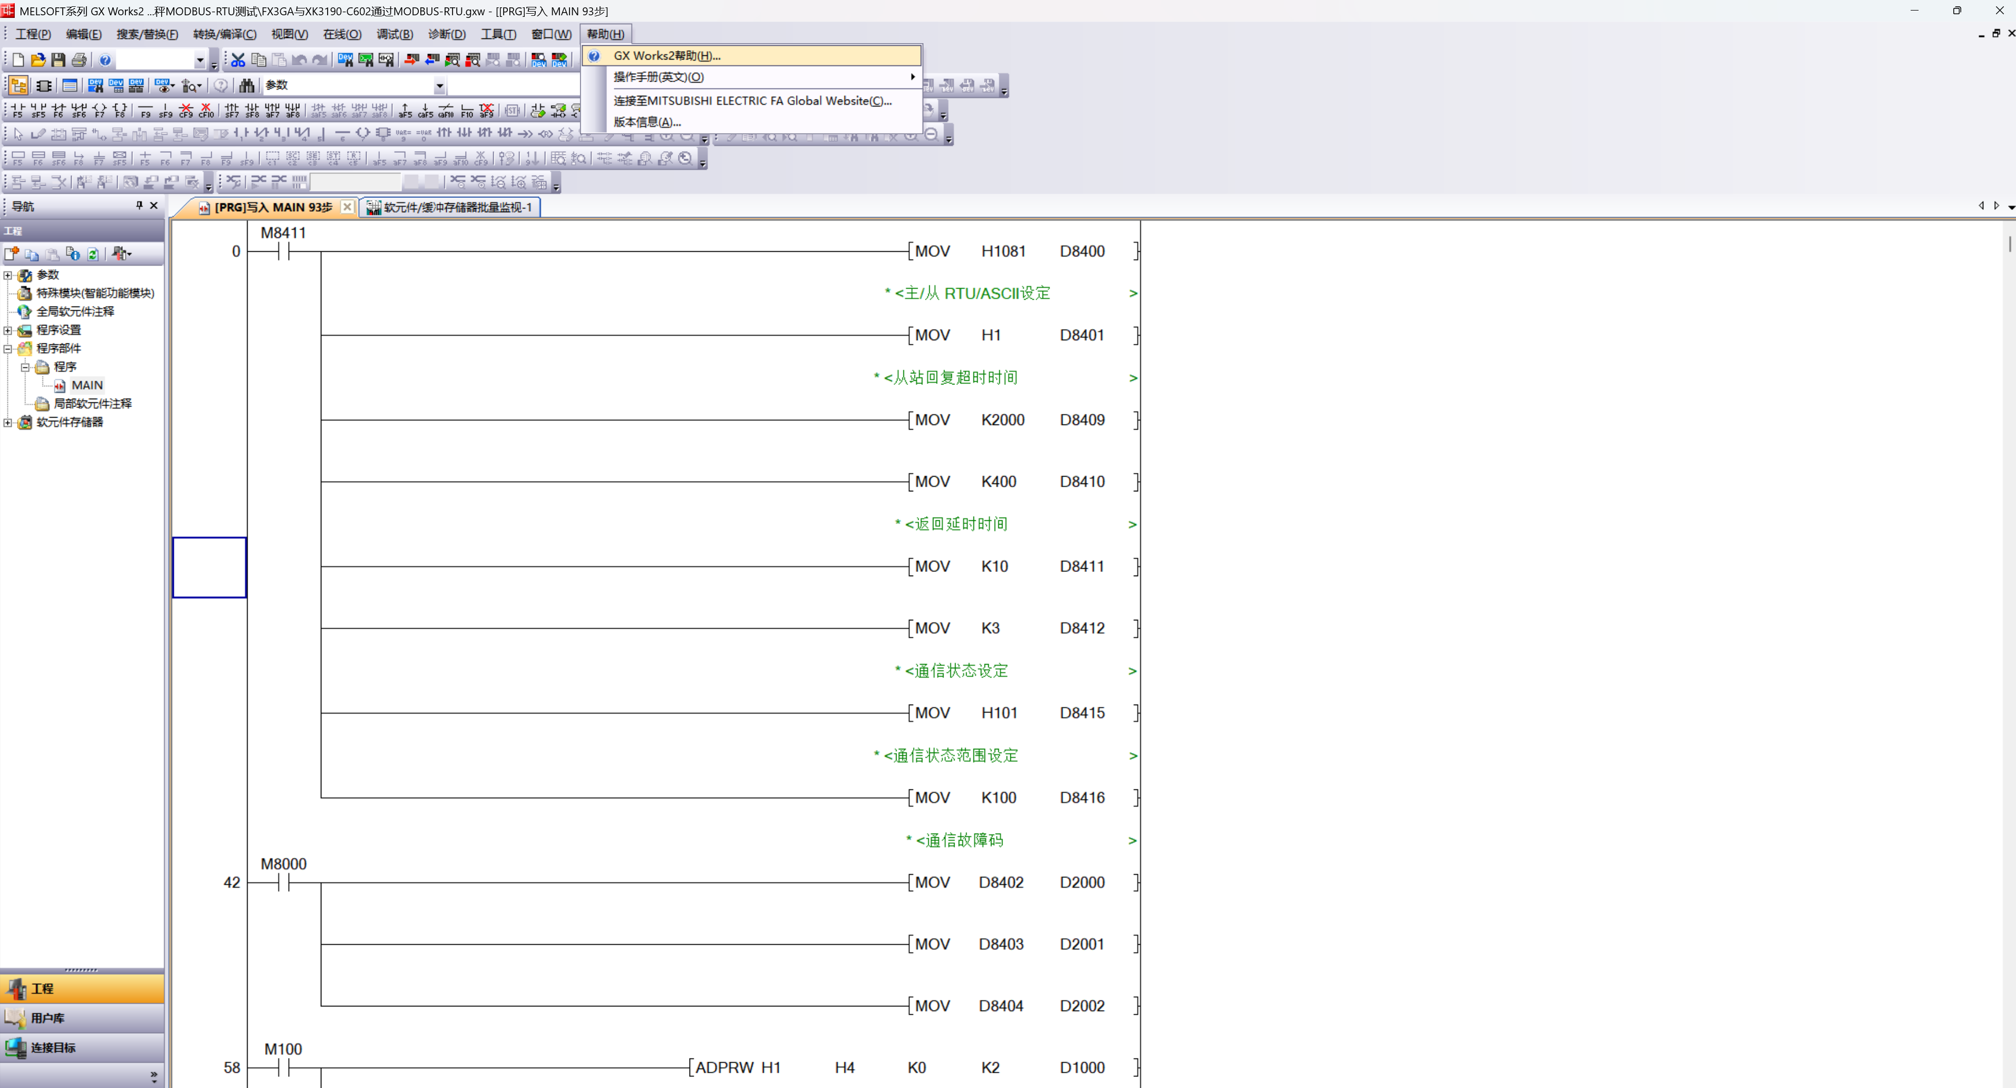This screenshot has width=2016, height=1088.
Task: Click the delete horizontal line cF9 icon
Action: [185, 110]
